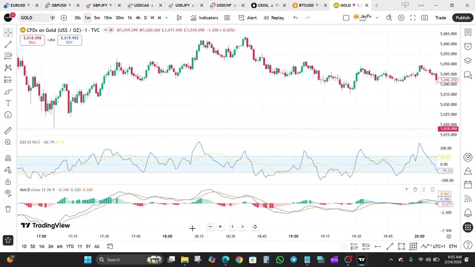Open the patterns drawing tools

[8, 68]
